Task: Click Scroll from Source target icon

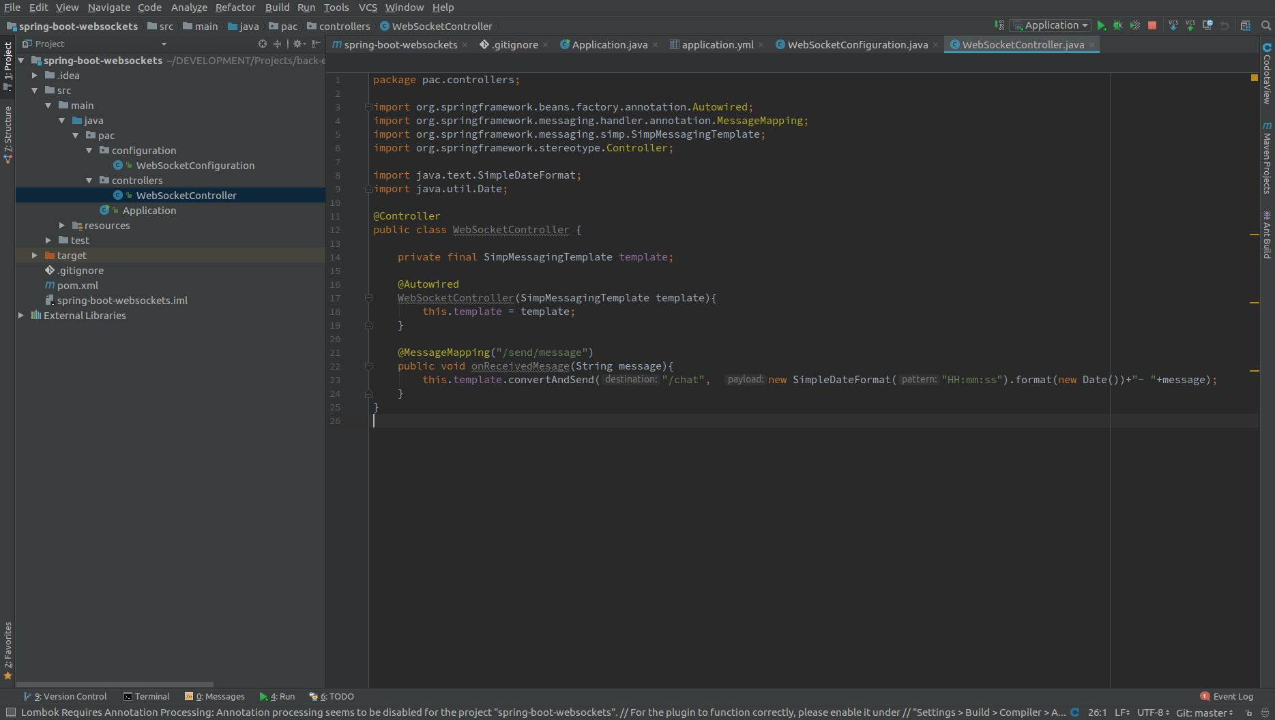Action: [x=263, y=44]
